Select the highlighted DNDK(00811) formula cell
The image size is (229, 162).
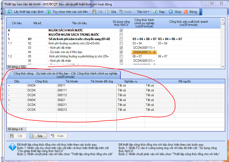pos(144,52)
